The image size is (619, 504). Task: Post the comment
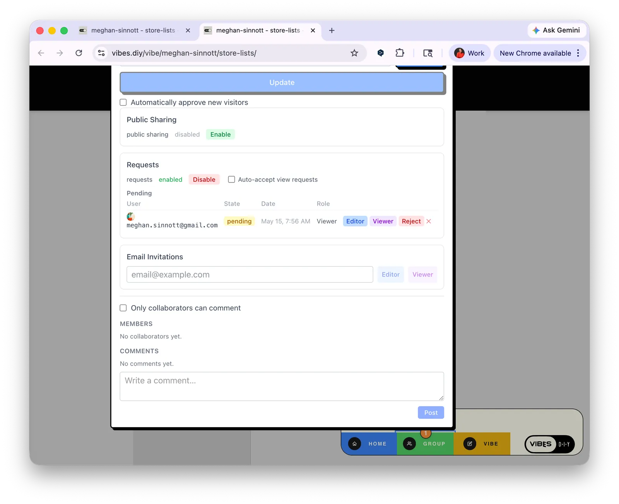point(431,412)
